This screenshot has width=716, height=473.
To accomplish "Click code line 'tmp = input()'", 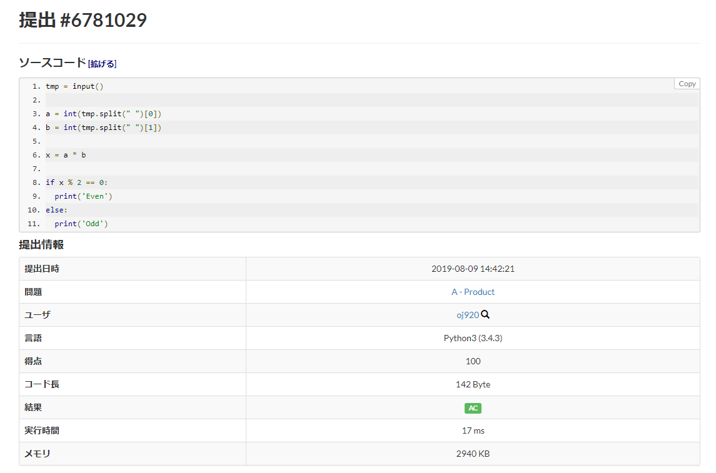I will tap(74, 86).
